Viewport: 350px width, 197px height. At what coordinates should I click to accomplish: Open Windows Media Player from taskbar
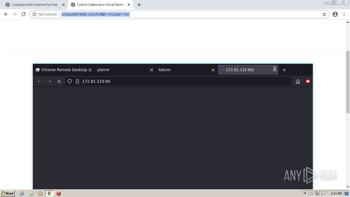point(40,193)
